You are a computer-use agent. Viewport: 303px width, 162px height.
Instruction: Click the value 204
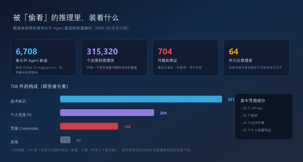tap(163, 113)
